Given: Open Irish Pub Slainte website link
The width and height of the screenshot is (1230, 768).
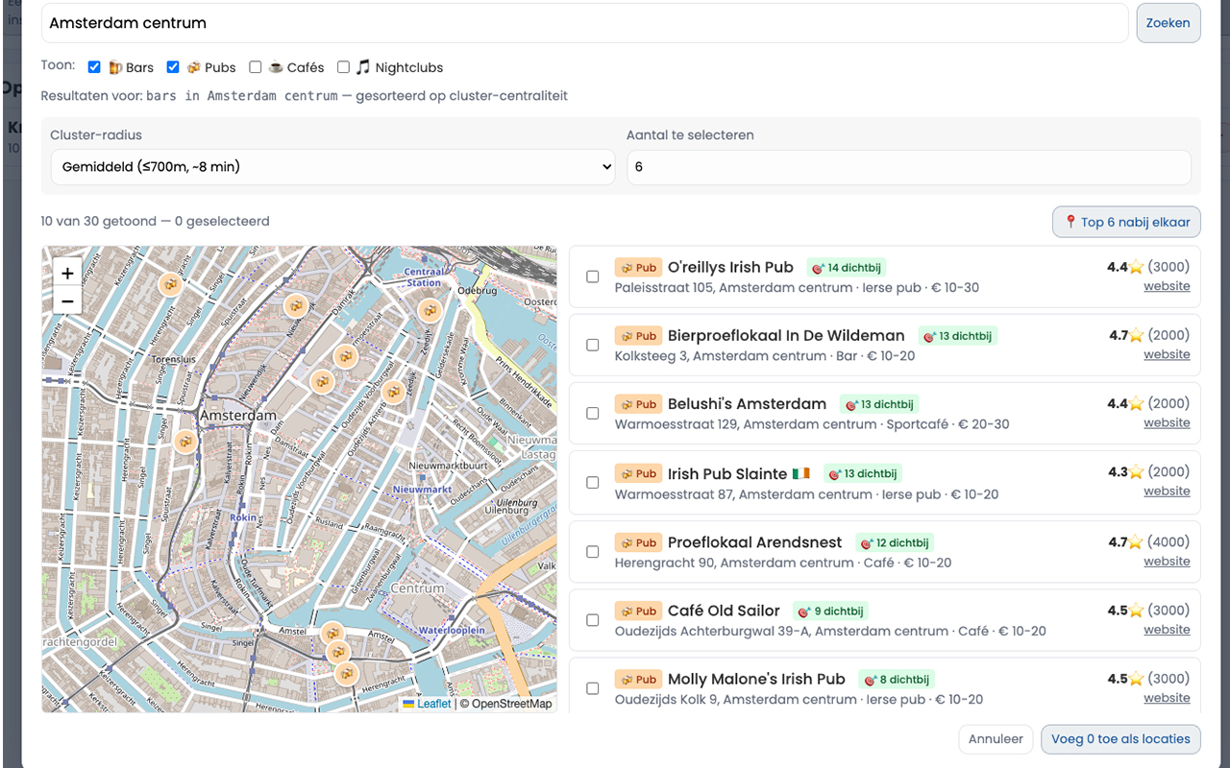Looking at the screenshot, I should coord(1167,491).
